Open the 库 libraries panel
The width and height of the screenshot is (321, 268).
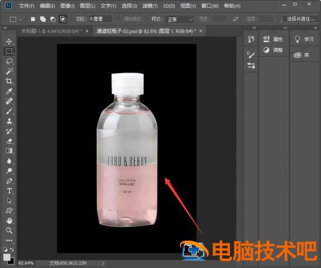[x=301, y=55]
